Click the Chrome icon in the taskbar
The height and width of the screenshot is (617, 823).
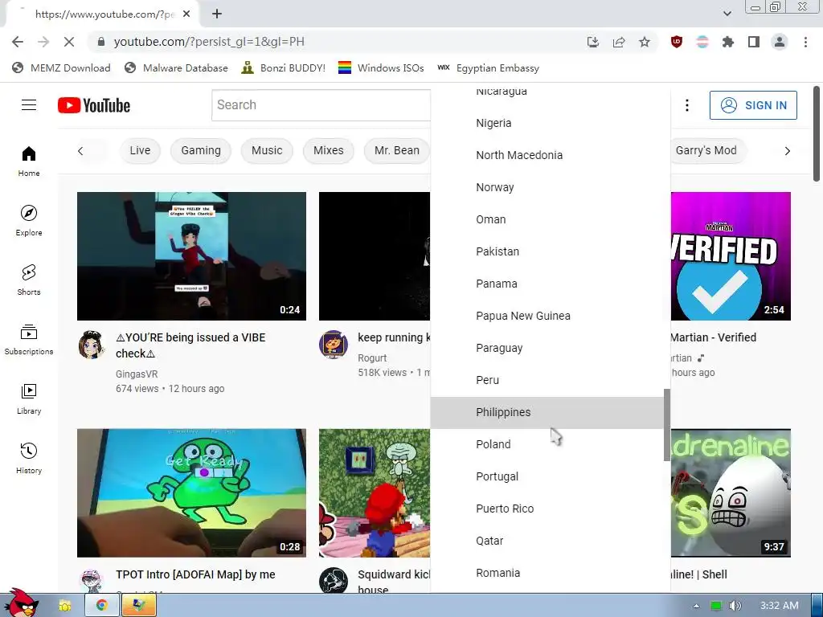click(x=101, y=606)
